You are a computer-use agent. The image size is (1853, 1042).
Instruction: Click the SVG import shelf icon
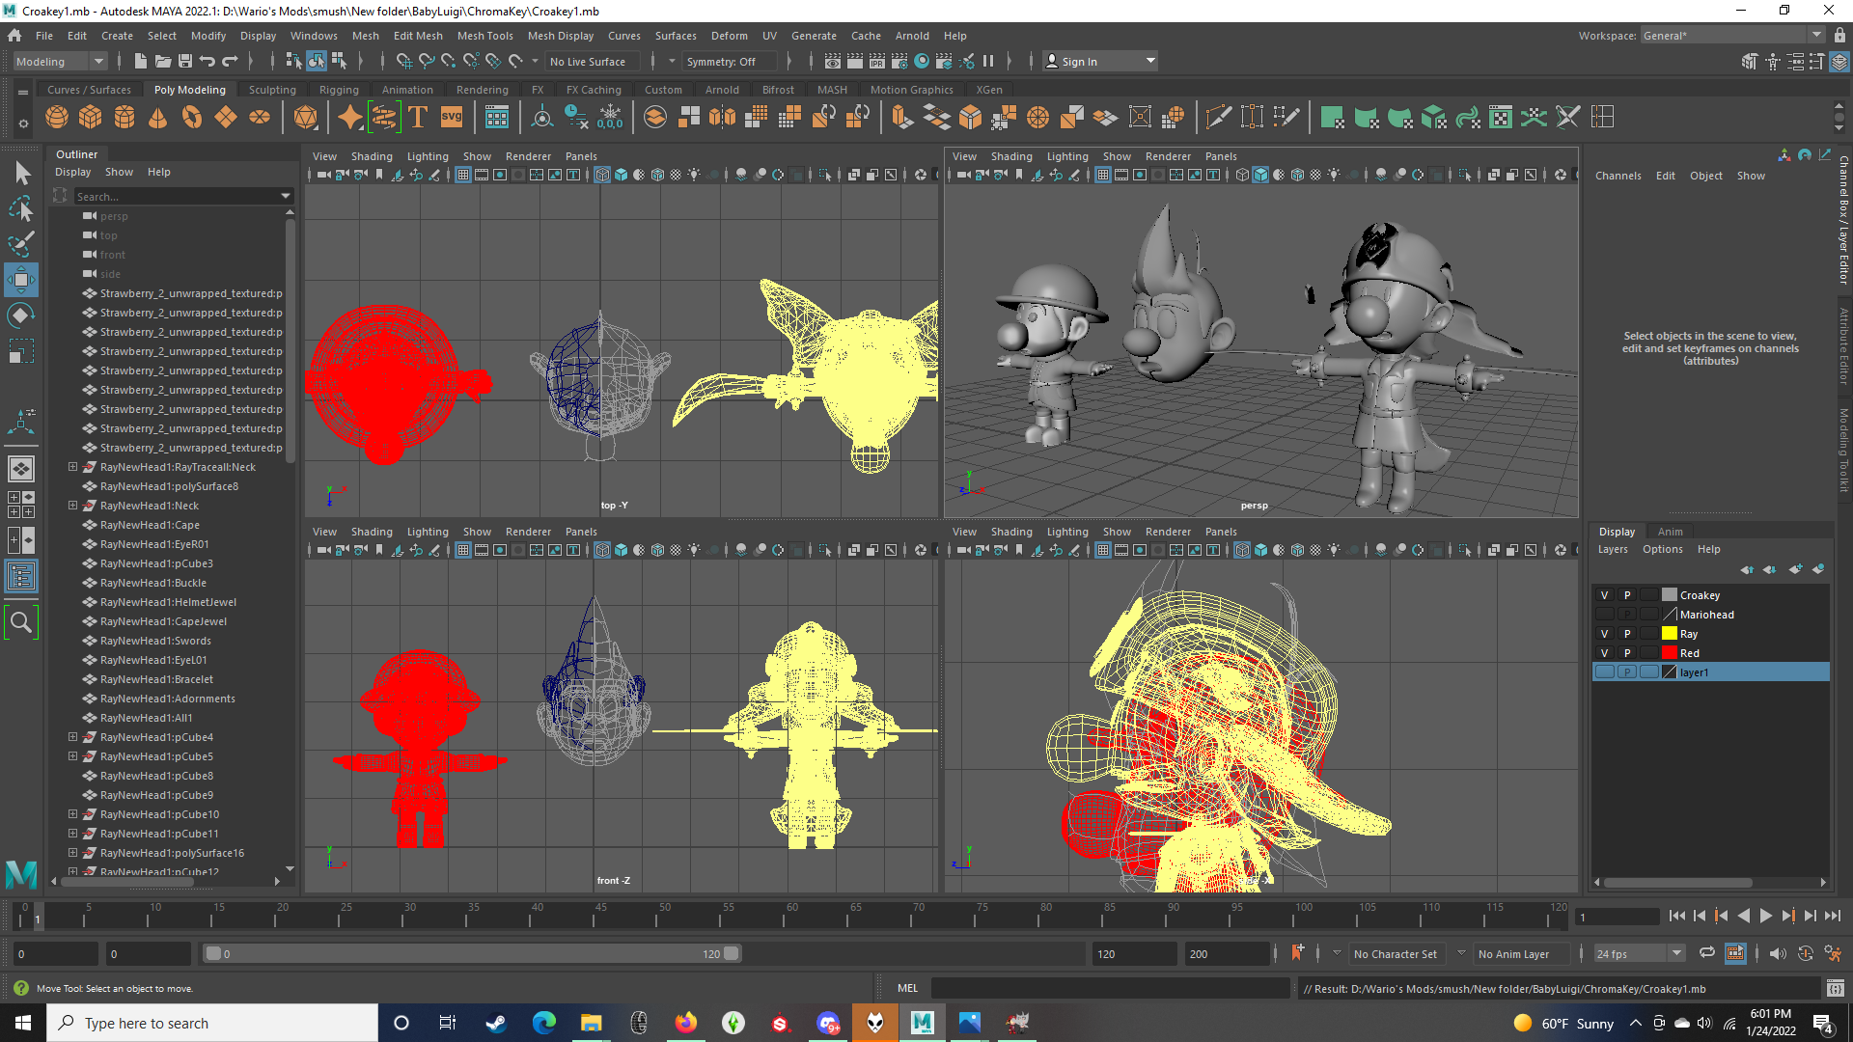click(x=452, y=118)
